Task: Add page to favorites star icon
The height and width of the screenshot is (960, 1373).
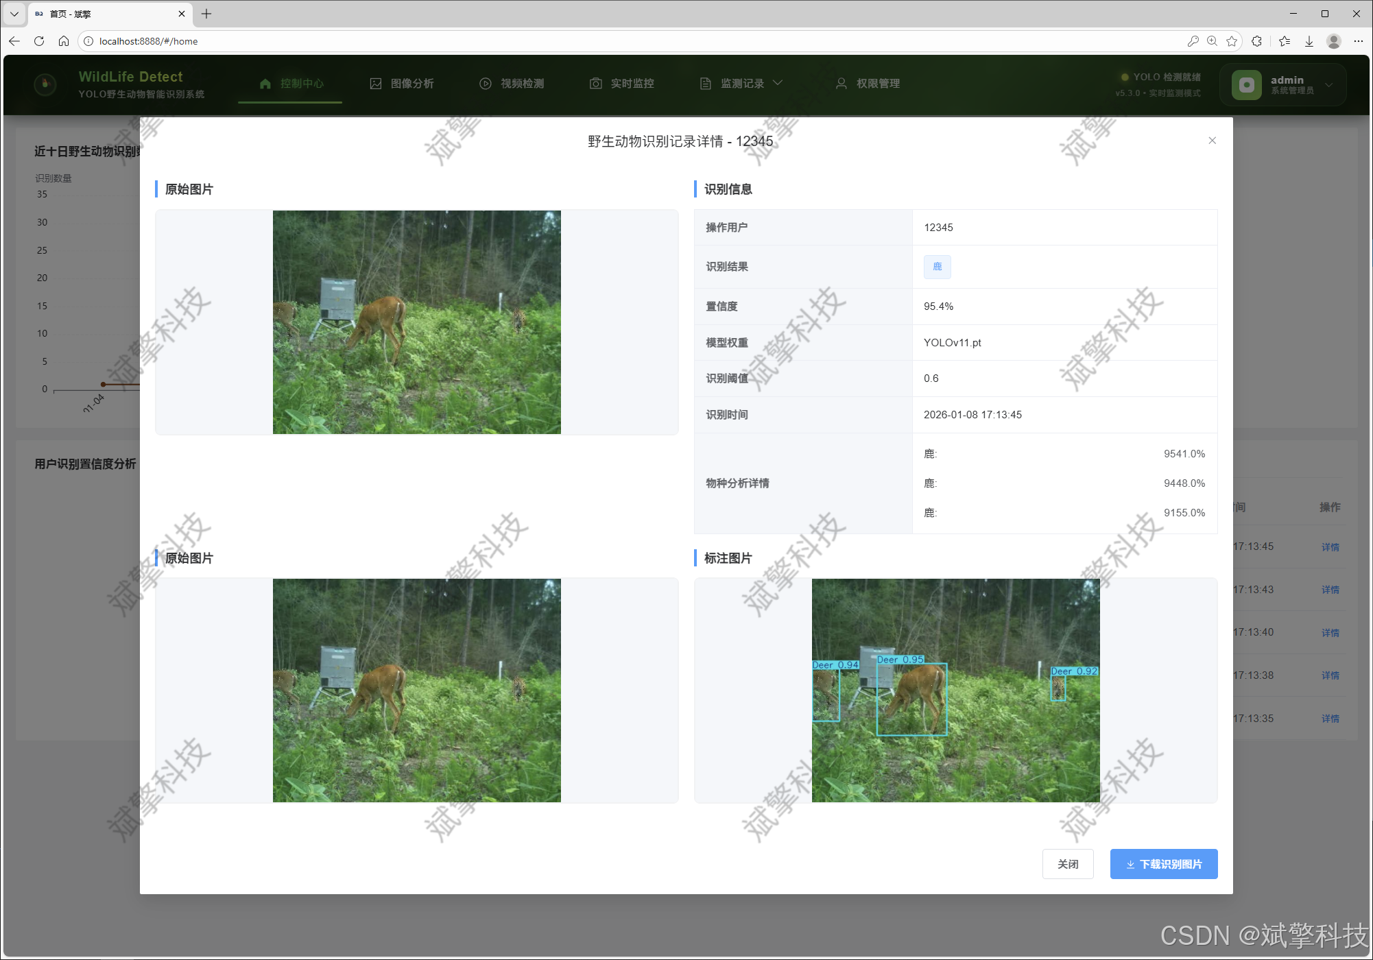Action: click(1232, 41)
